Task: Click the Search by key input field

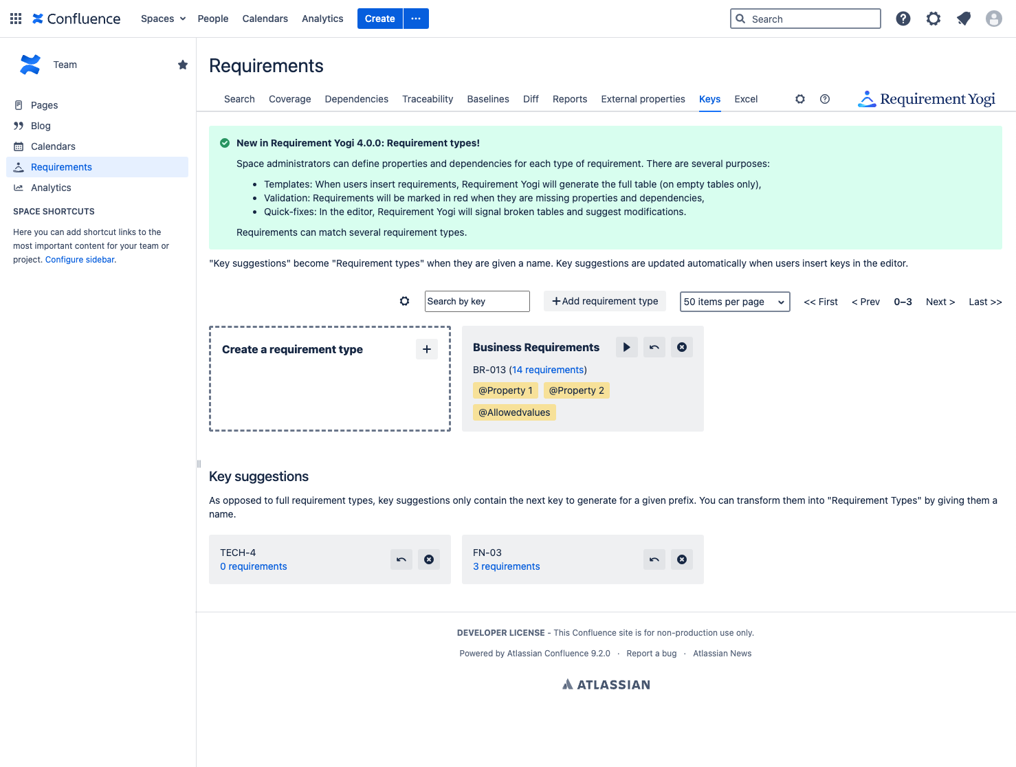Action: [x=476, y=301]
